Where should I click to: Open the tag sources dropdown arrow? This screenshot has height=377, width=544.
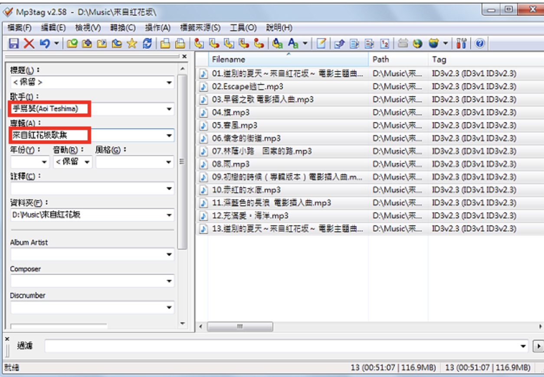click(x=445, y=43)
